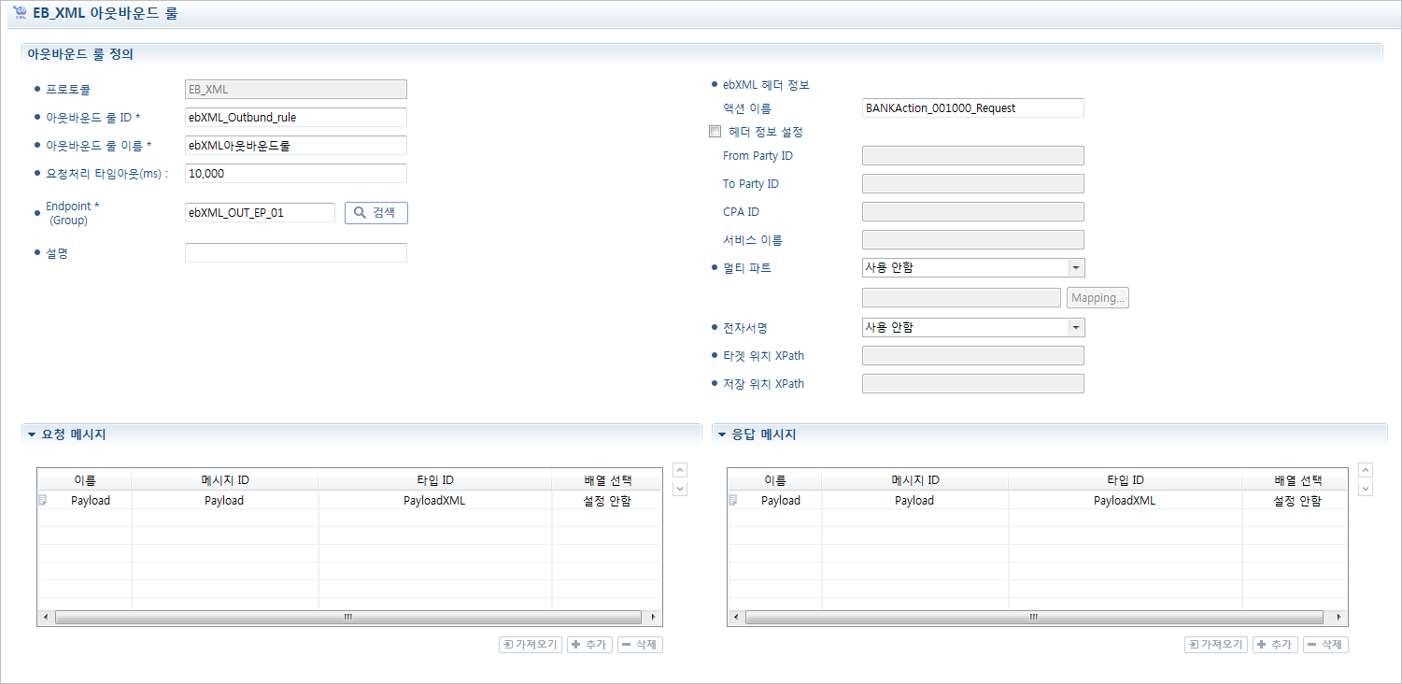Click the up arrow beside the request message table

click(x=679, y=469)
